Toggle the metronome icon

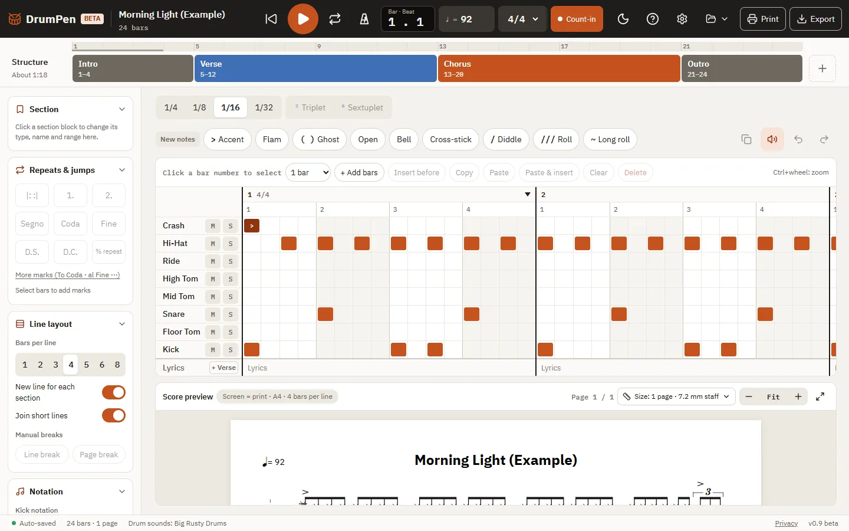tap(364, 19)
